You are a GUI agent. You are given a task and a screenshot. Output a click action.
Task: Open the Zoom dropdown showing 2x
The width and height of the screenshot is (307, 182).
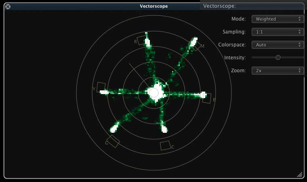[278, 71]
